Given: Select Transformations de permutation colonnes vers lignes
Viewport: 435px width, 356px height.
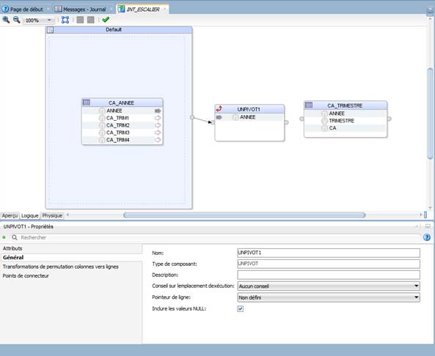Looking at the screenshot, I should (60, 267).
